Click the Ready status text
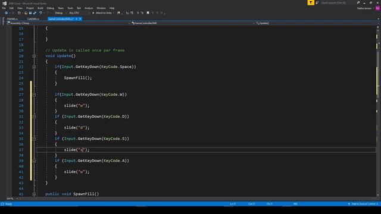This screenshot has width=381, height=214. pos(8,204)
